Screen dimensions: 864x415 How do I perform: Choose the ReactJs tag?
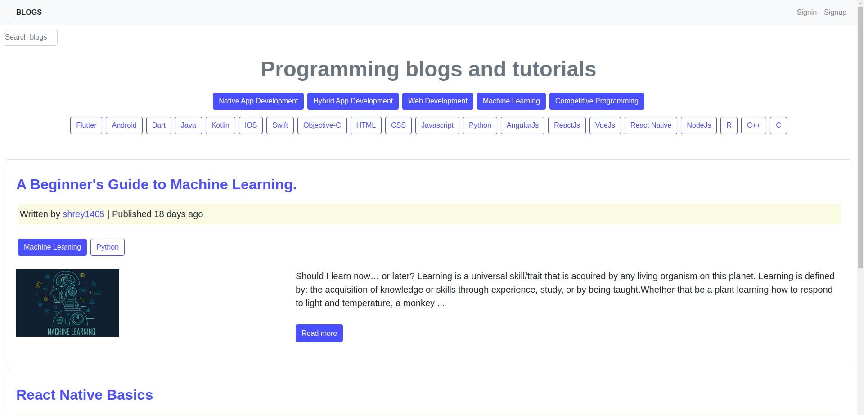[x=567, y=125]
